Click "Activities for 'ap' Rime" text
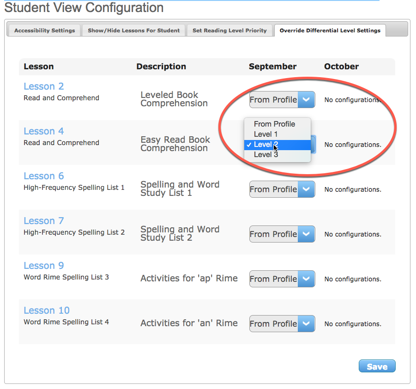Viewport: 416px width, 389px height. pos(189,278)
